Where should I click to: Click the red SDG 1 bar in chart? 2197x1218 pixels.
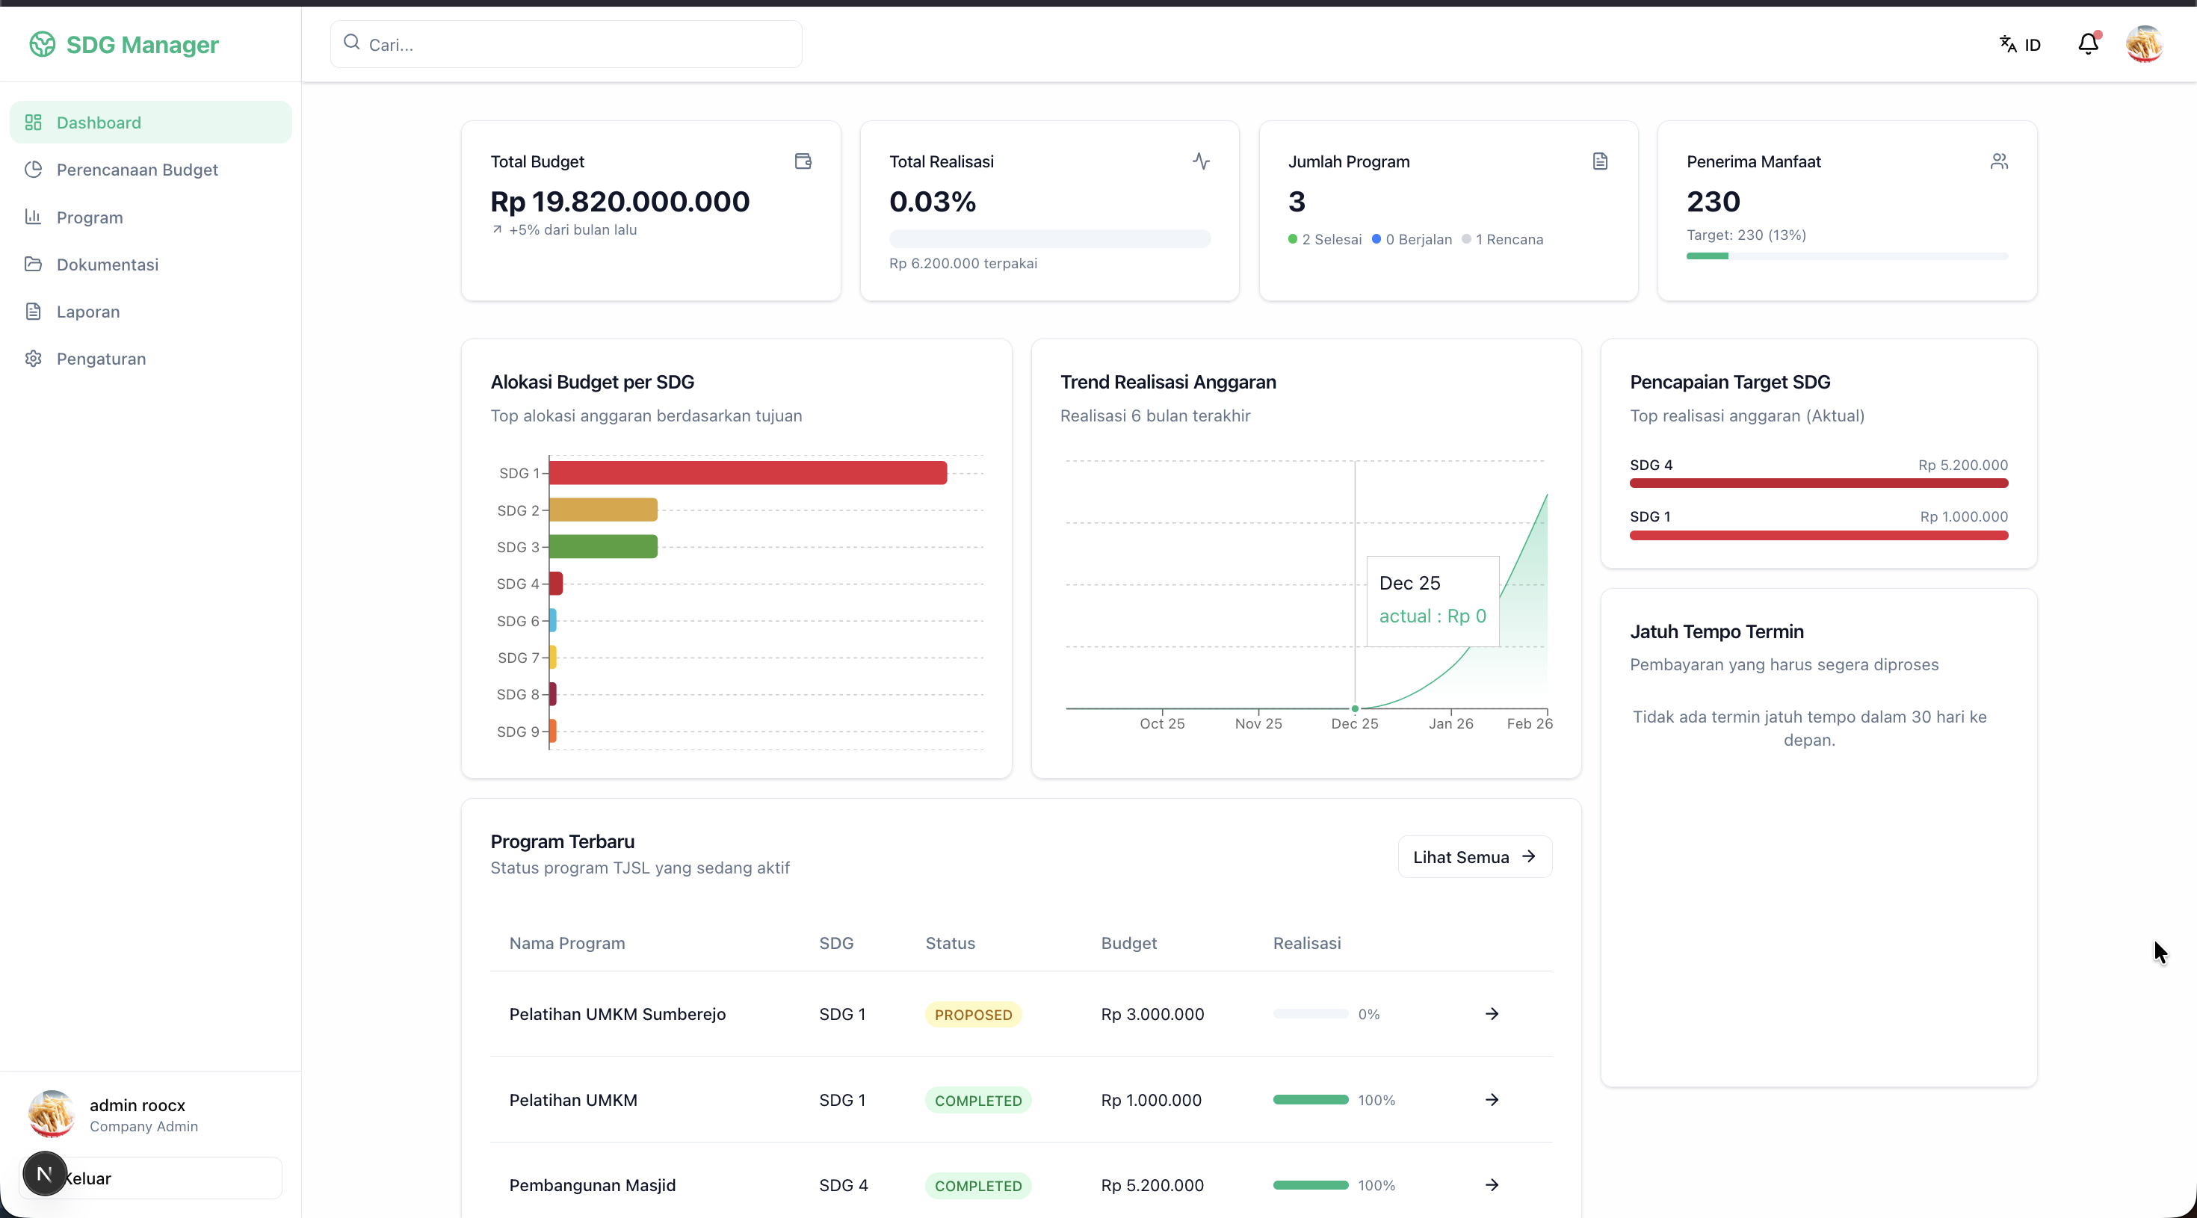pyautogui.click(x=747, y=472)
